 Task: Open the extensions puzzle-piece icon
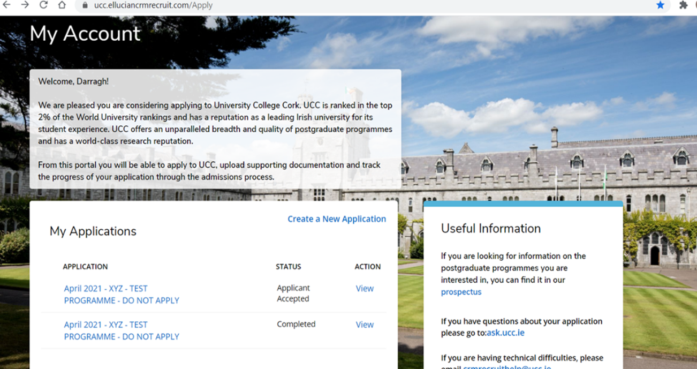(683, 5)
